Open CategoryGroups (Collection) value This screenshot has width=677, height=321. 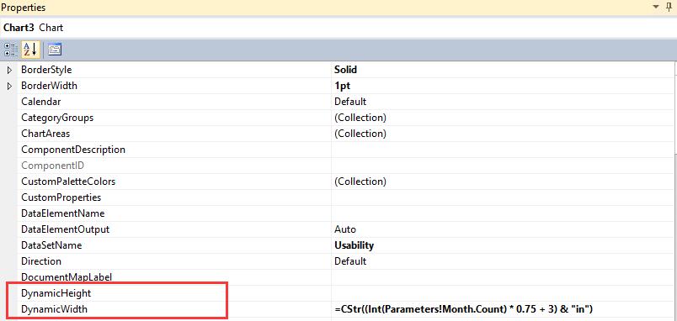click(360, 118)
